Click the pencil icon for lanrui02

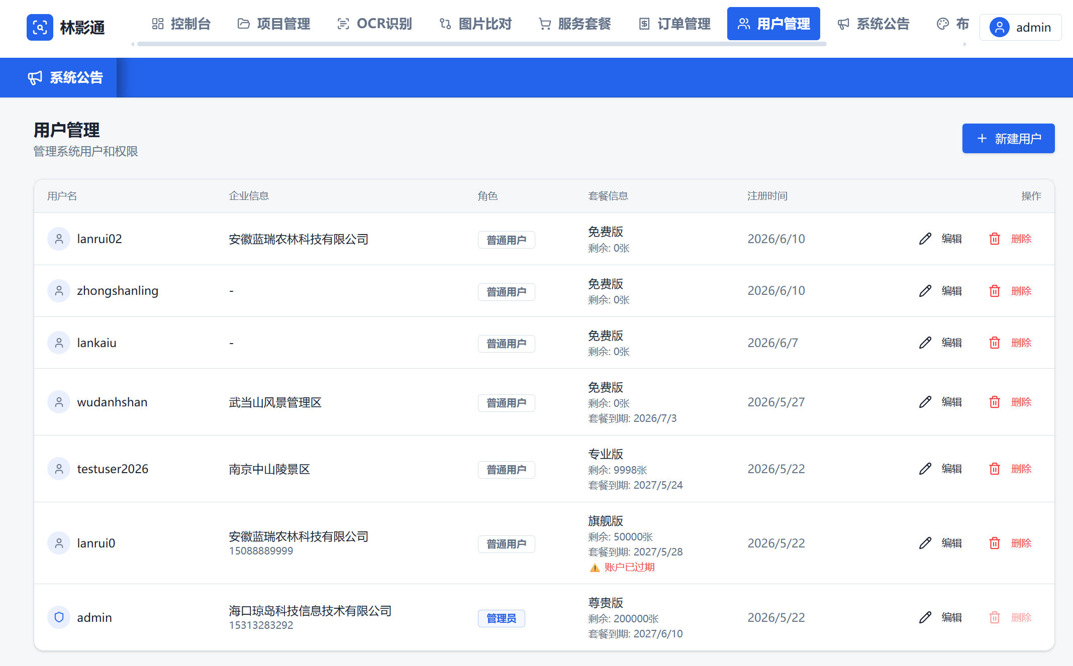pyautogui.click(x=925, y=239)
